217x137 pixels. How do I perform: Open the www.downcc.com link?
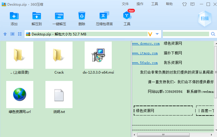click(x=146, y=44)
